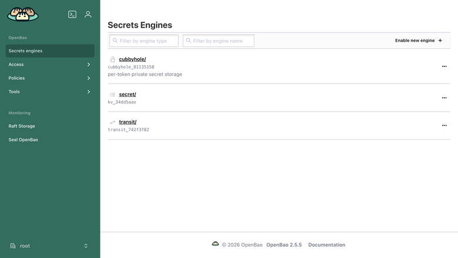Click the namespace building icon next to root
Screen dimensions: 458x258
(x=12, y=246)
